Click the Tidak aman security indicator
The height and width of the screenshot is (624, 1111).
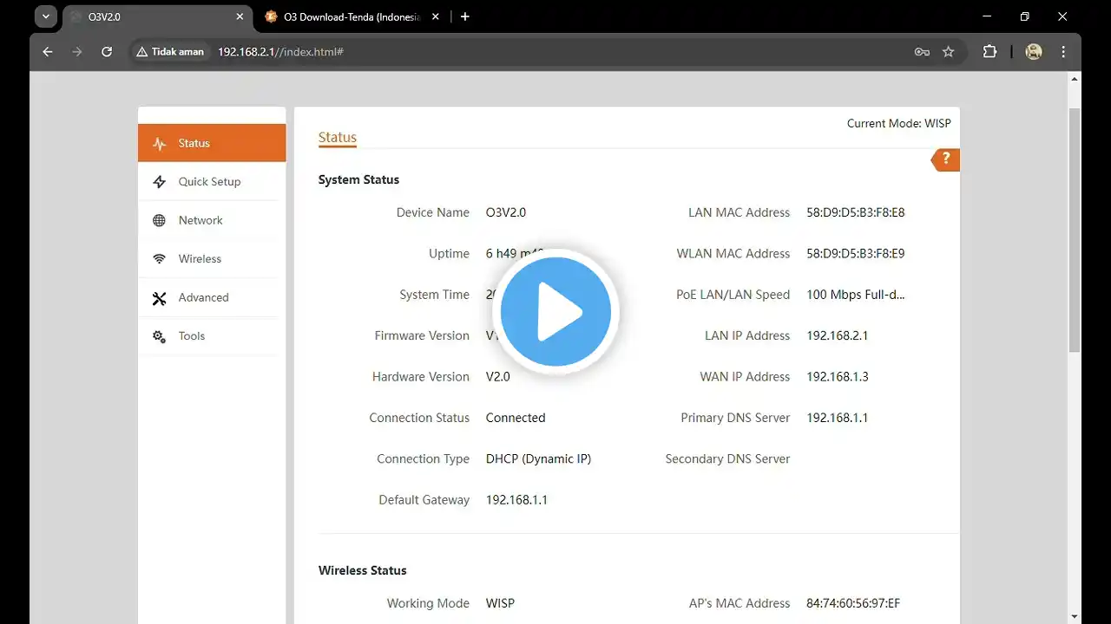coord(170,52)
